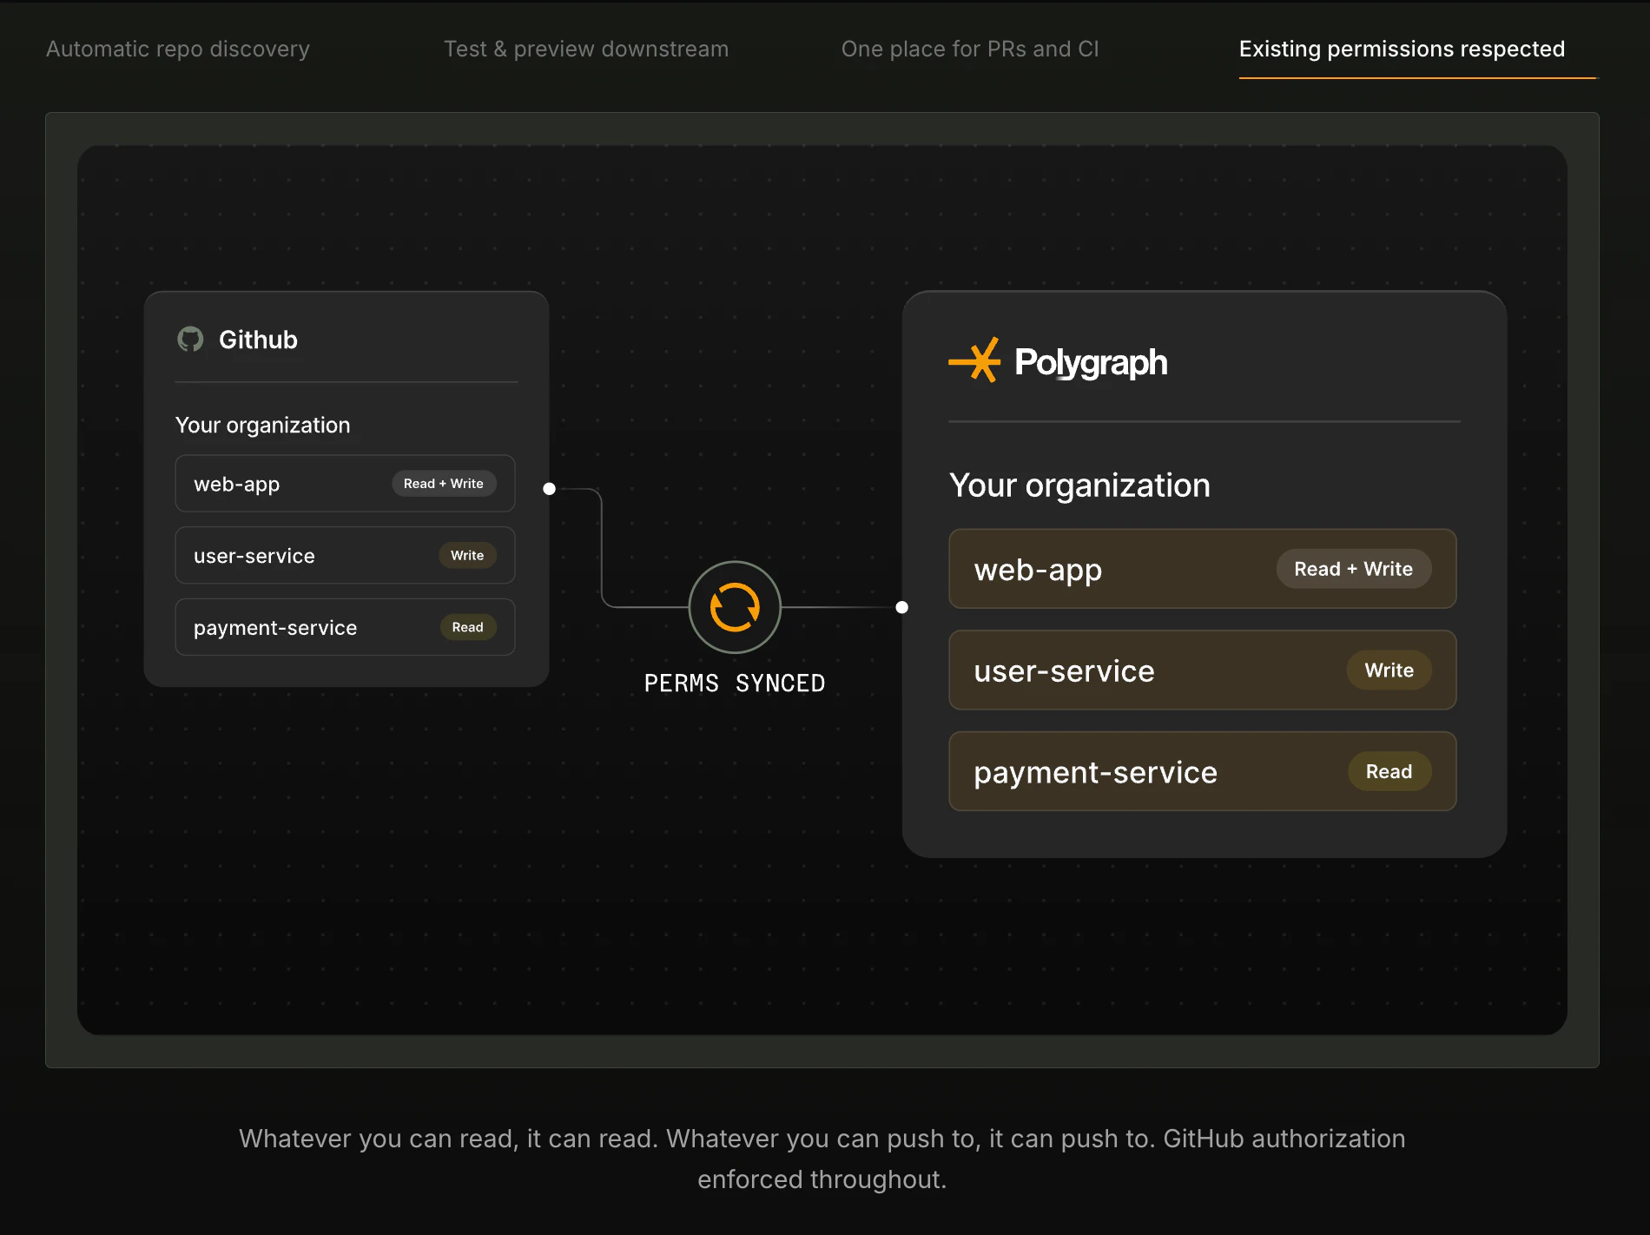Viewport: 1650px width, 1235px height.
Task: Click Read badge in Github card
Action: coord(468,627)
